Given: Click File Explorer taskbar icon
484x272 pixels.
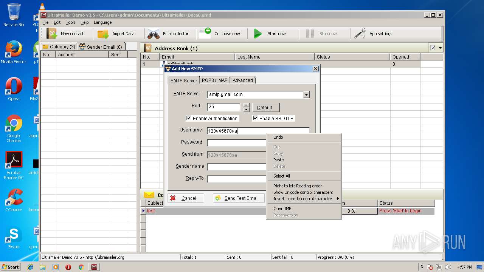Looking at the screenshot, I should click(x=43, y=267).
